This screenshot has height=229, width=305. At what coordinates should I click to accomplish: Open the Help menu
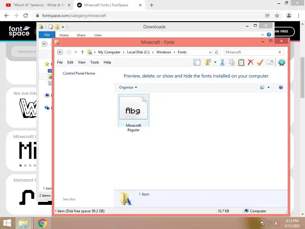[x=107, y=62]
